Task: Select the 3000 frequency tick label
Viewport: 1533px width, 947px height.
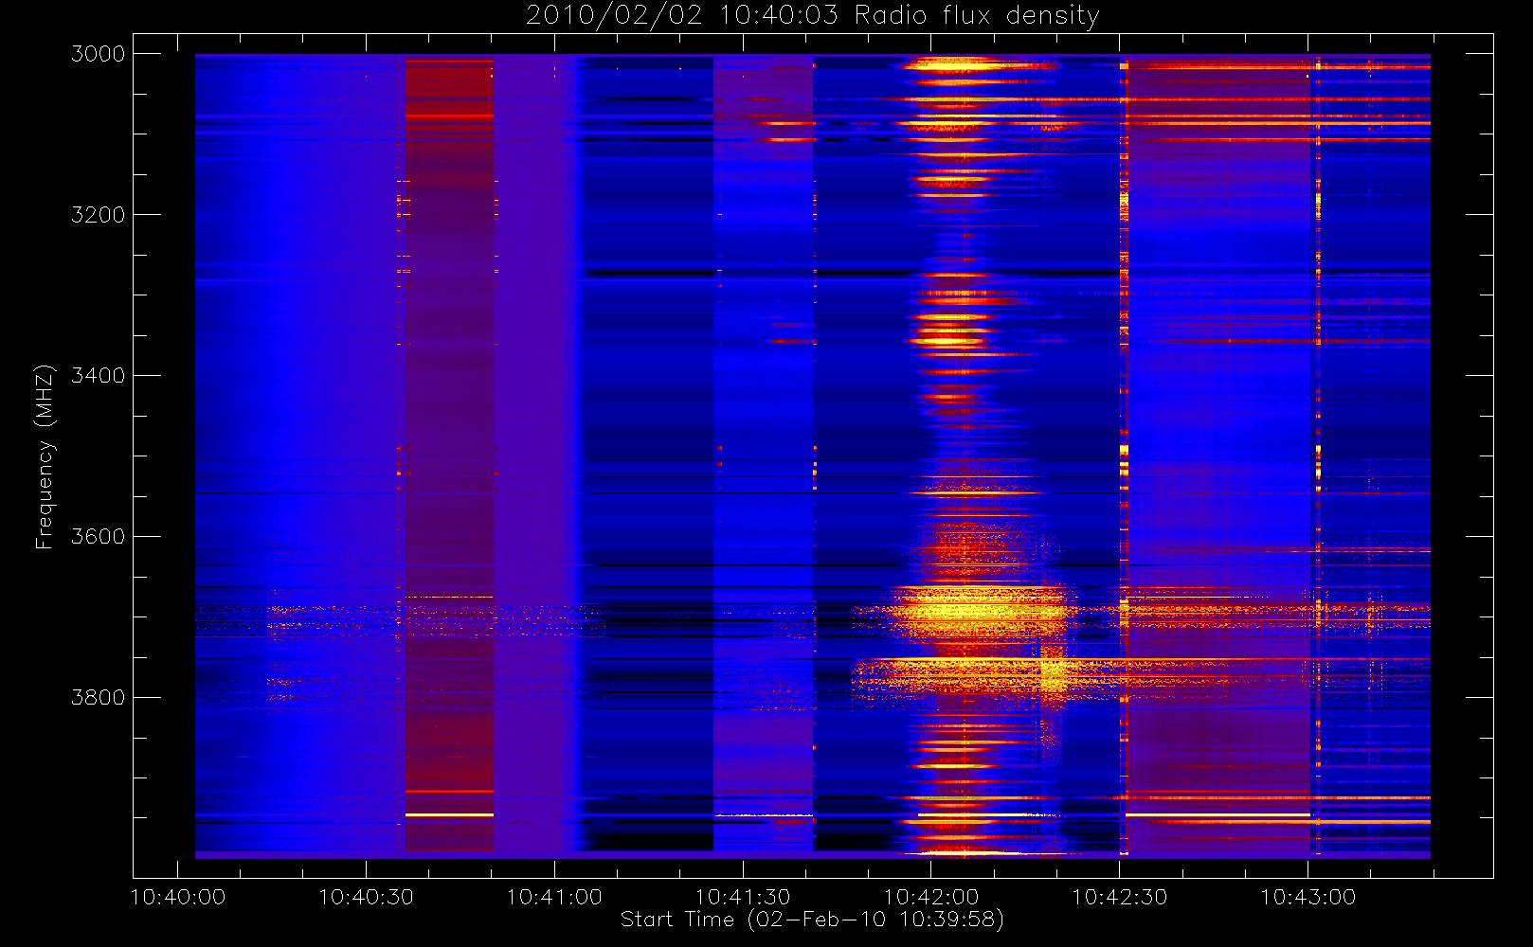Action: [99, 54]
